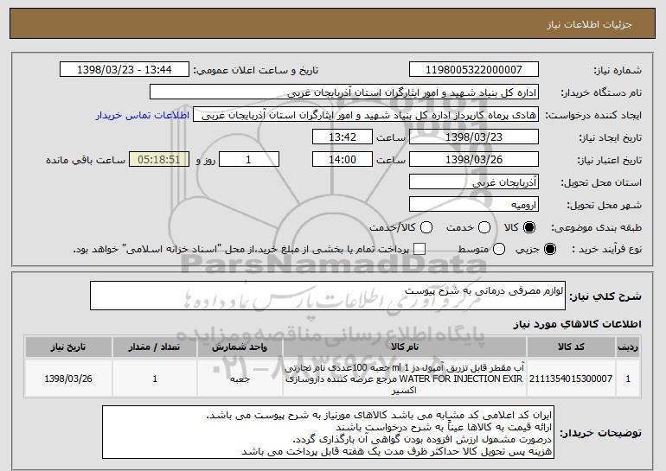
Task: Click the buyer notes text box
Action: point(328,432)
